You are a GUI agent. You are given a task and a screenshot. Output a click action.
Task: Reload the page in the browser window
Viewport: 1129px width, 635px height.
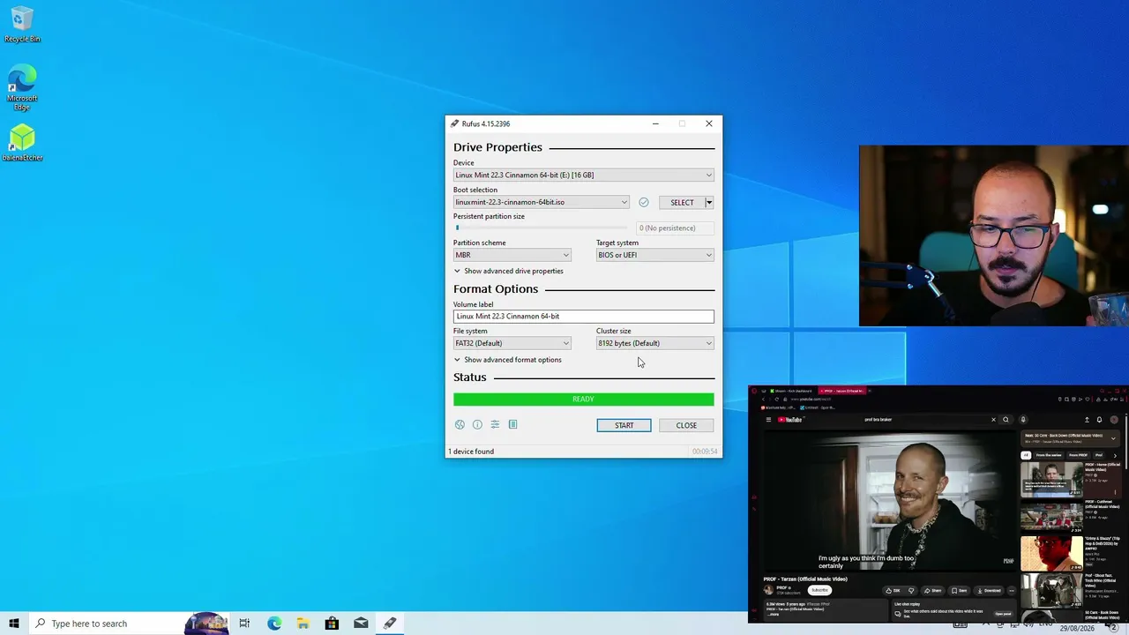tap(776, 400)
